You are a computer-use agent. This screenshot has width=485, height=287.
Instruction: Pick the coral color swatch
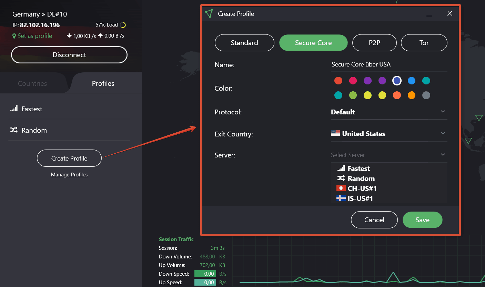pyautogui.click(x=397, y=95)
